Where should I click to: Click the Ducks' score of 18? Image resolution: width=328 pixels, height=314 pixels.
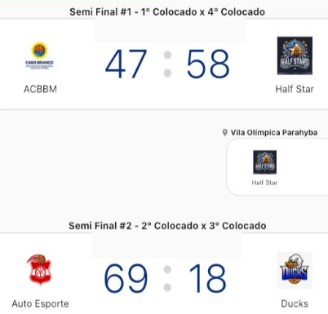tap(208, 278)
